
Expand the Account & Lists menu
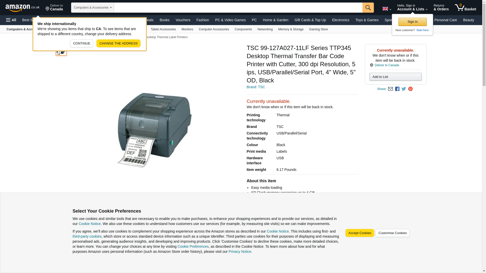tap(412, 8)
